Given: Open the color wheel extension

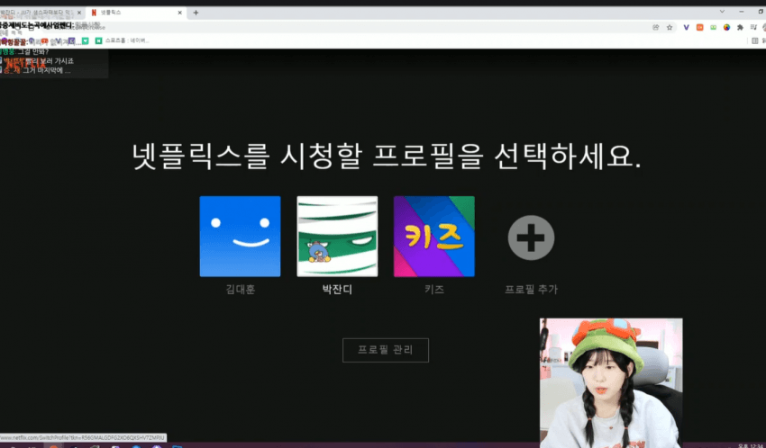Looking at the screenshot, I should coord(727,27).
